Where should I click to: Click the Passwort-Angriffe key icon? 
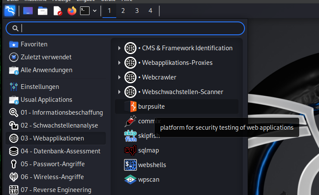14,164
